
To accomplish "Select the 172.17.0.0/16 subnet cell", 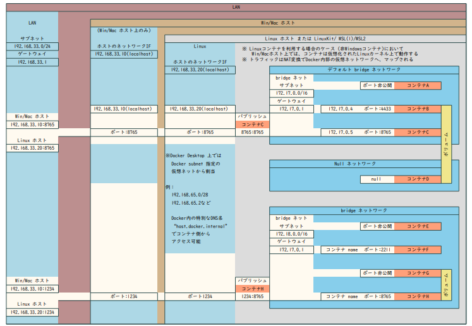I will [292, 94].
